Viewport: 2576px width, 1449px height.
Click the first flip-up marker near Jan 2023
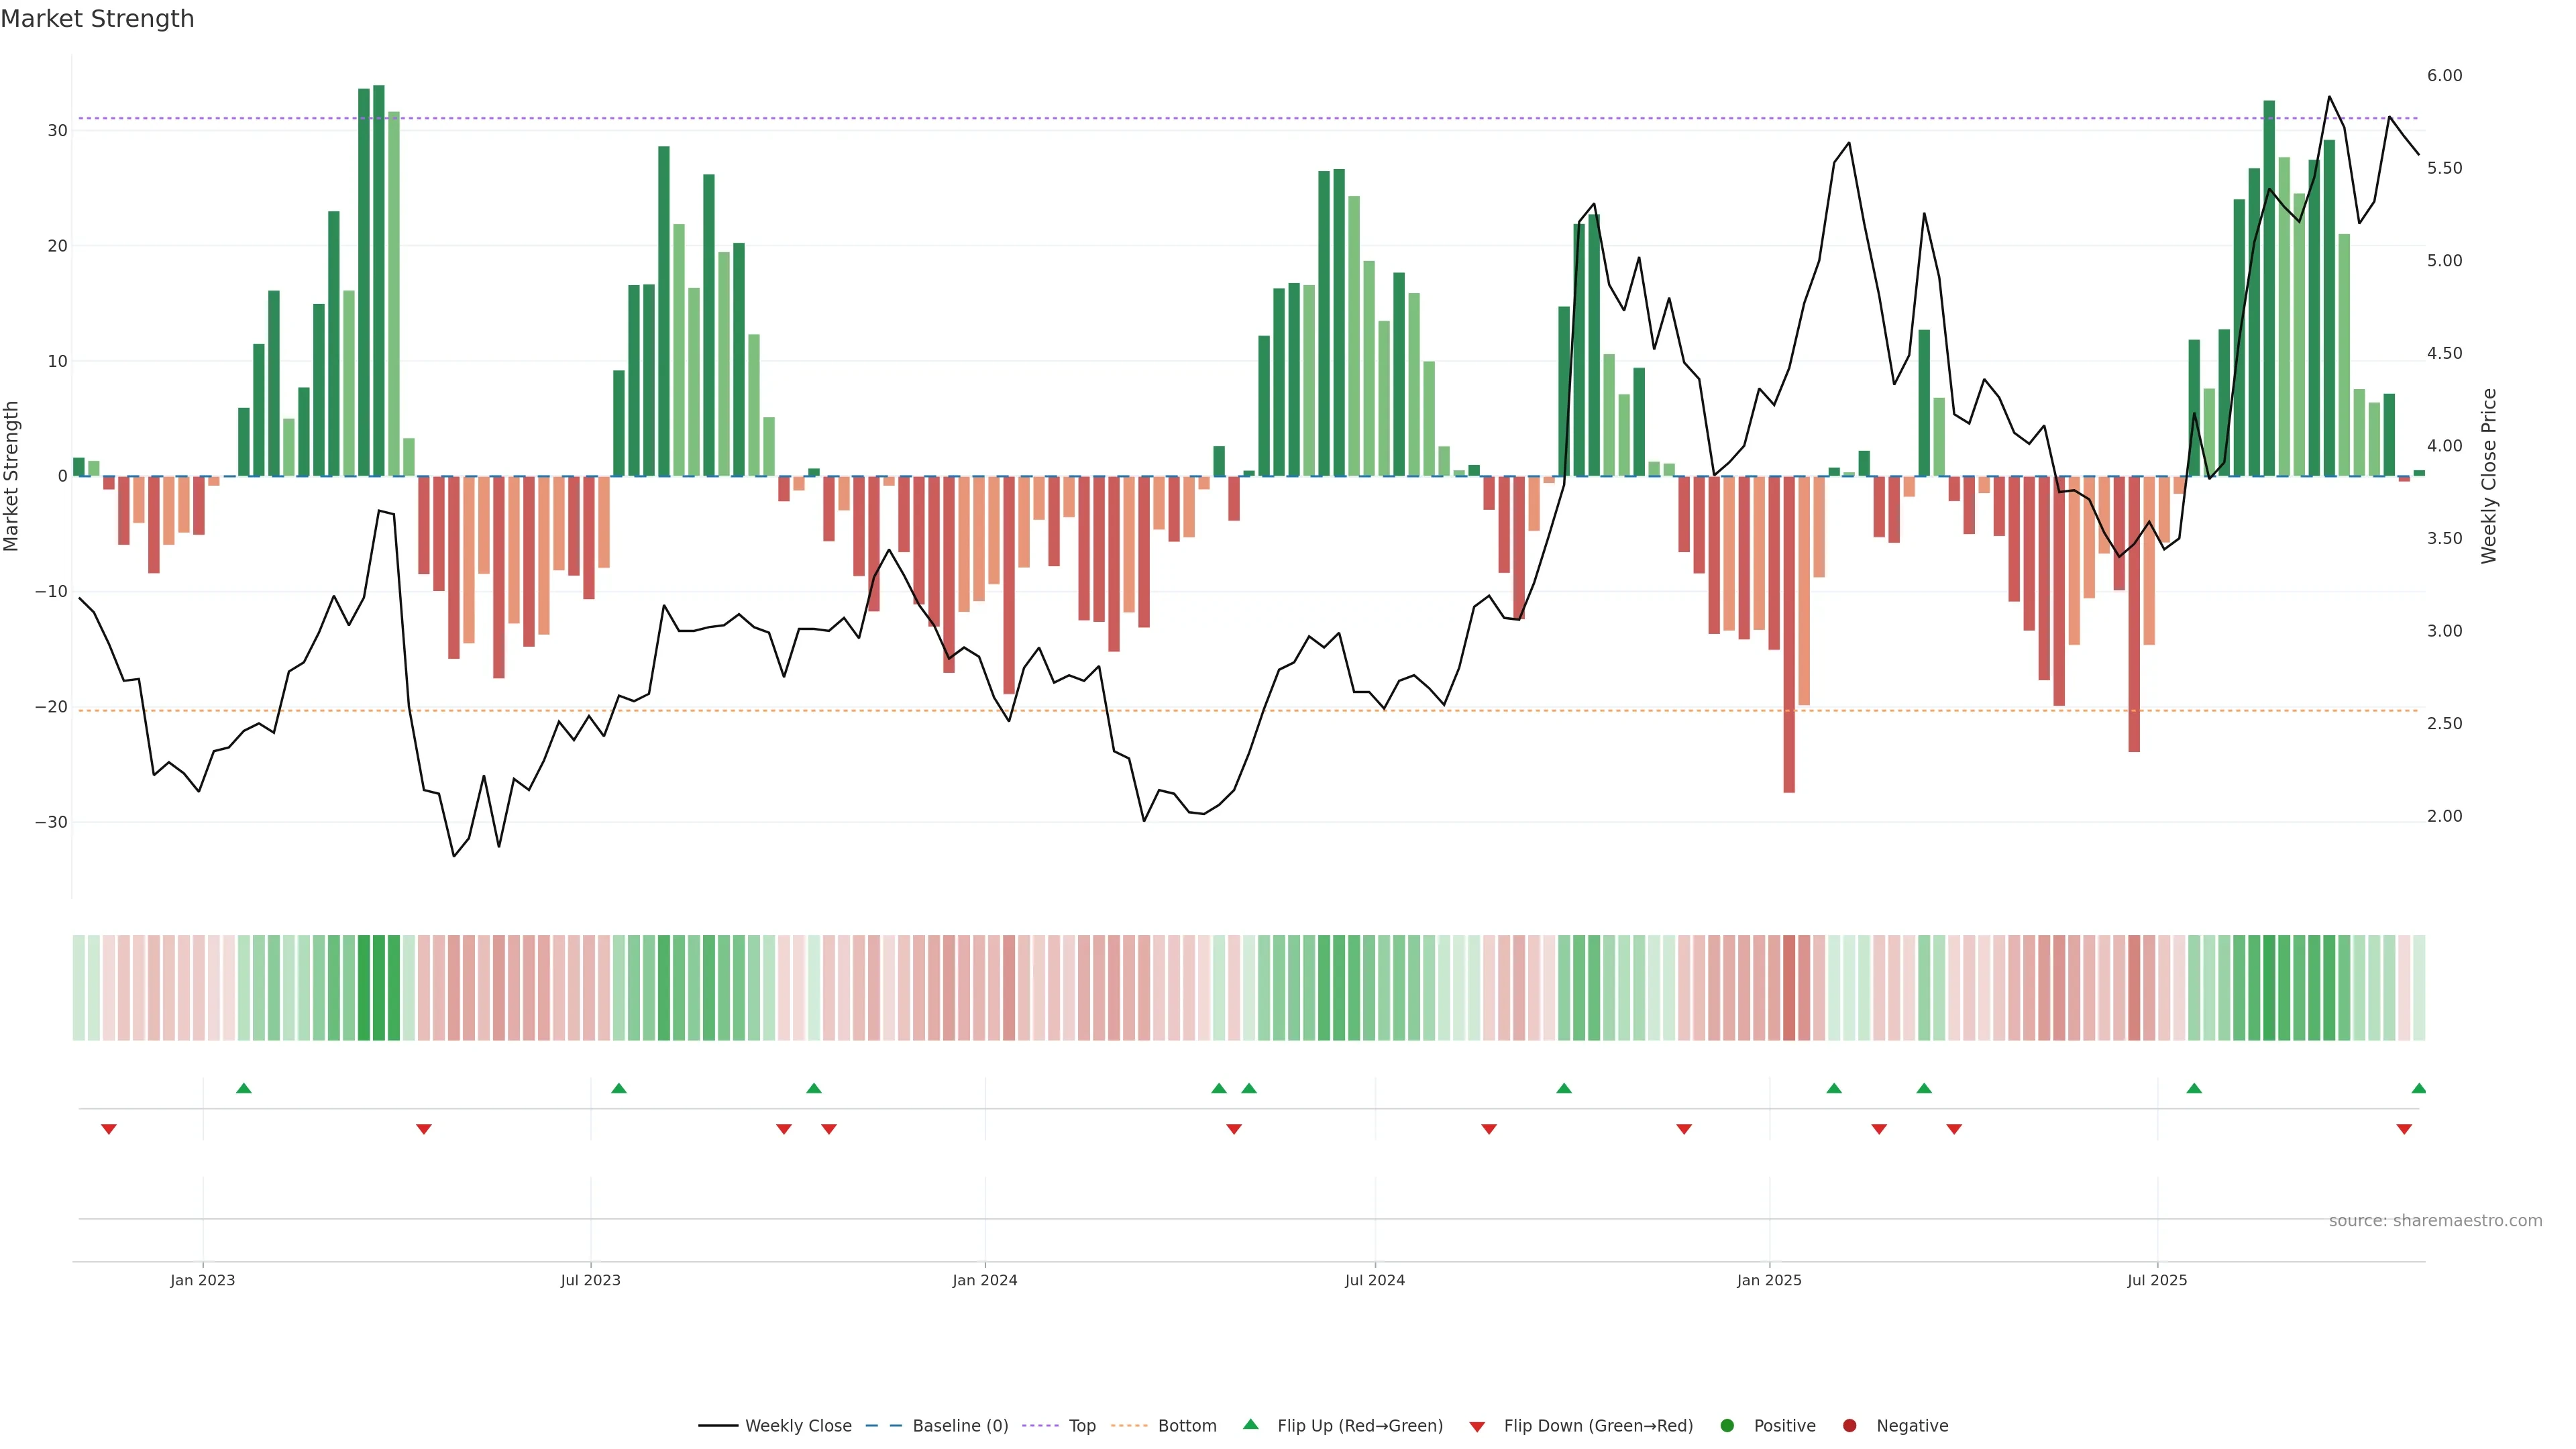point(244,1088)
